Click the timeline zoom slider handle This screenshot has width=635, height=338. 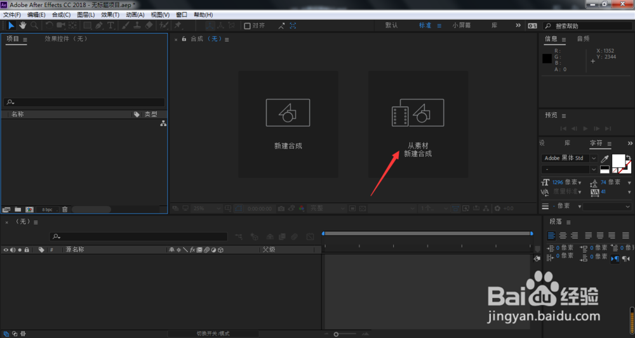pyautogui.click(x=336, y=334)
